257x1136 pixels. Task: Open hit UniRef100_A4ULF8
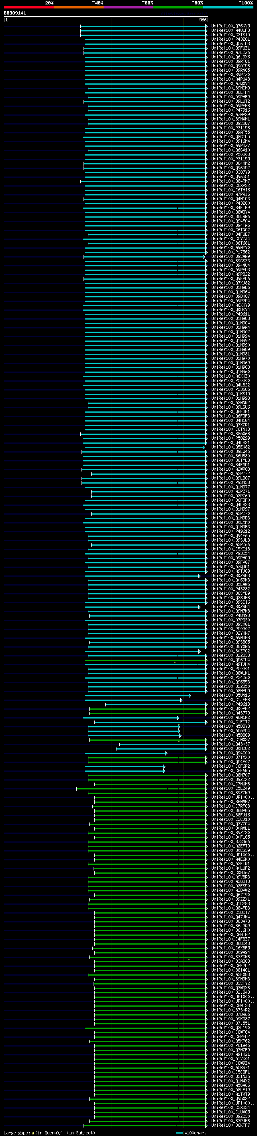230,31
